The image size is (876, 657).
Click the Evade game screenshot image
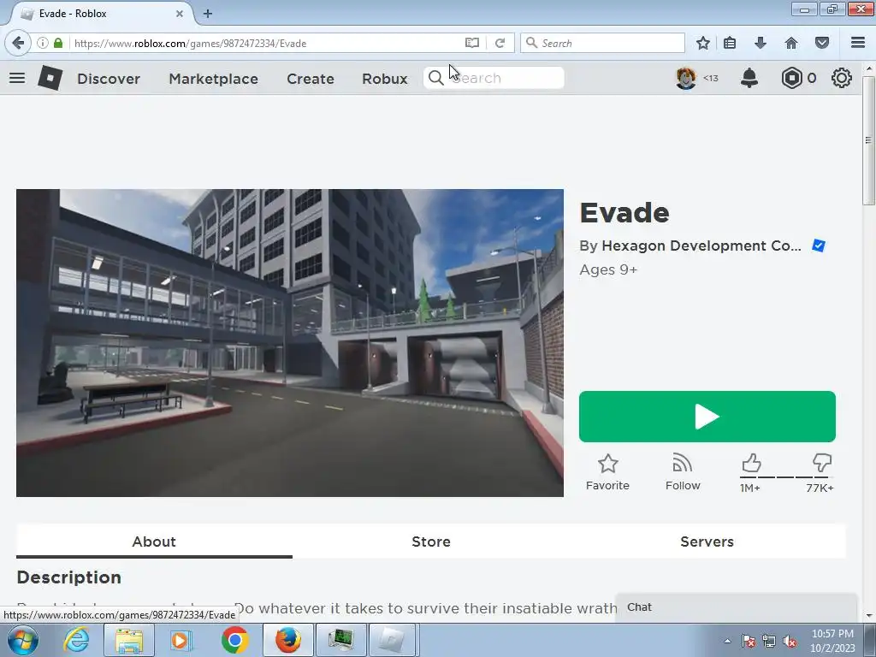point(290,343)
